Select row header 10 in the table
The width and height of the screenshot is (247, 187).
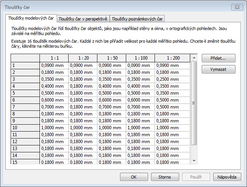click(x=25, y=128)
